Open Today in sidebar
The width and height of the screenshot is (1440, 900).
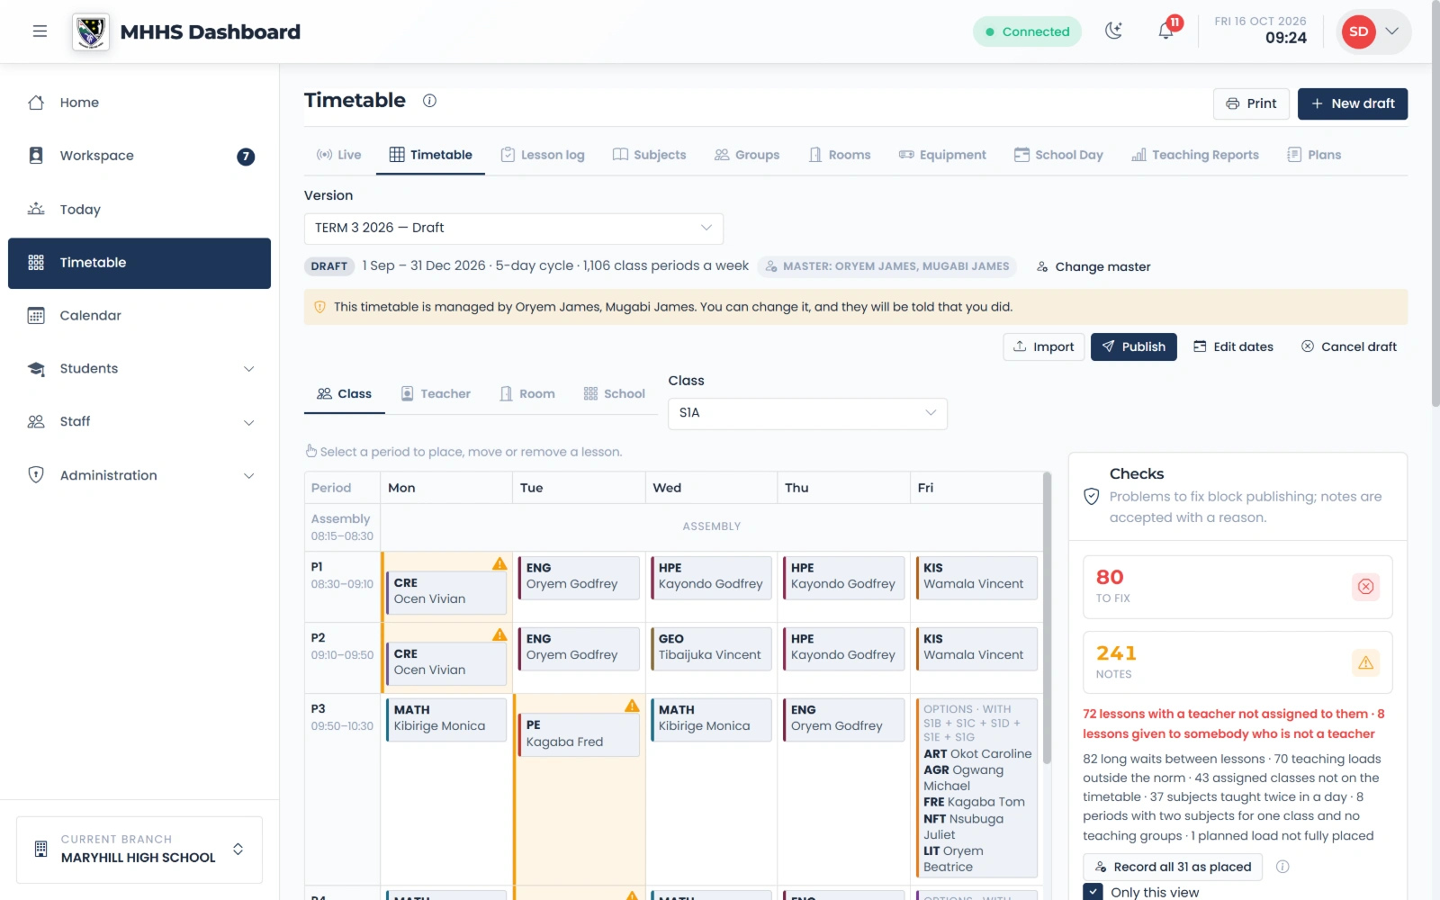(x=139, y=210)
